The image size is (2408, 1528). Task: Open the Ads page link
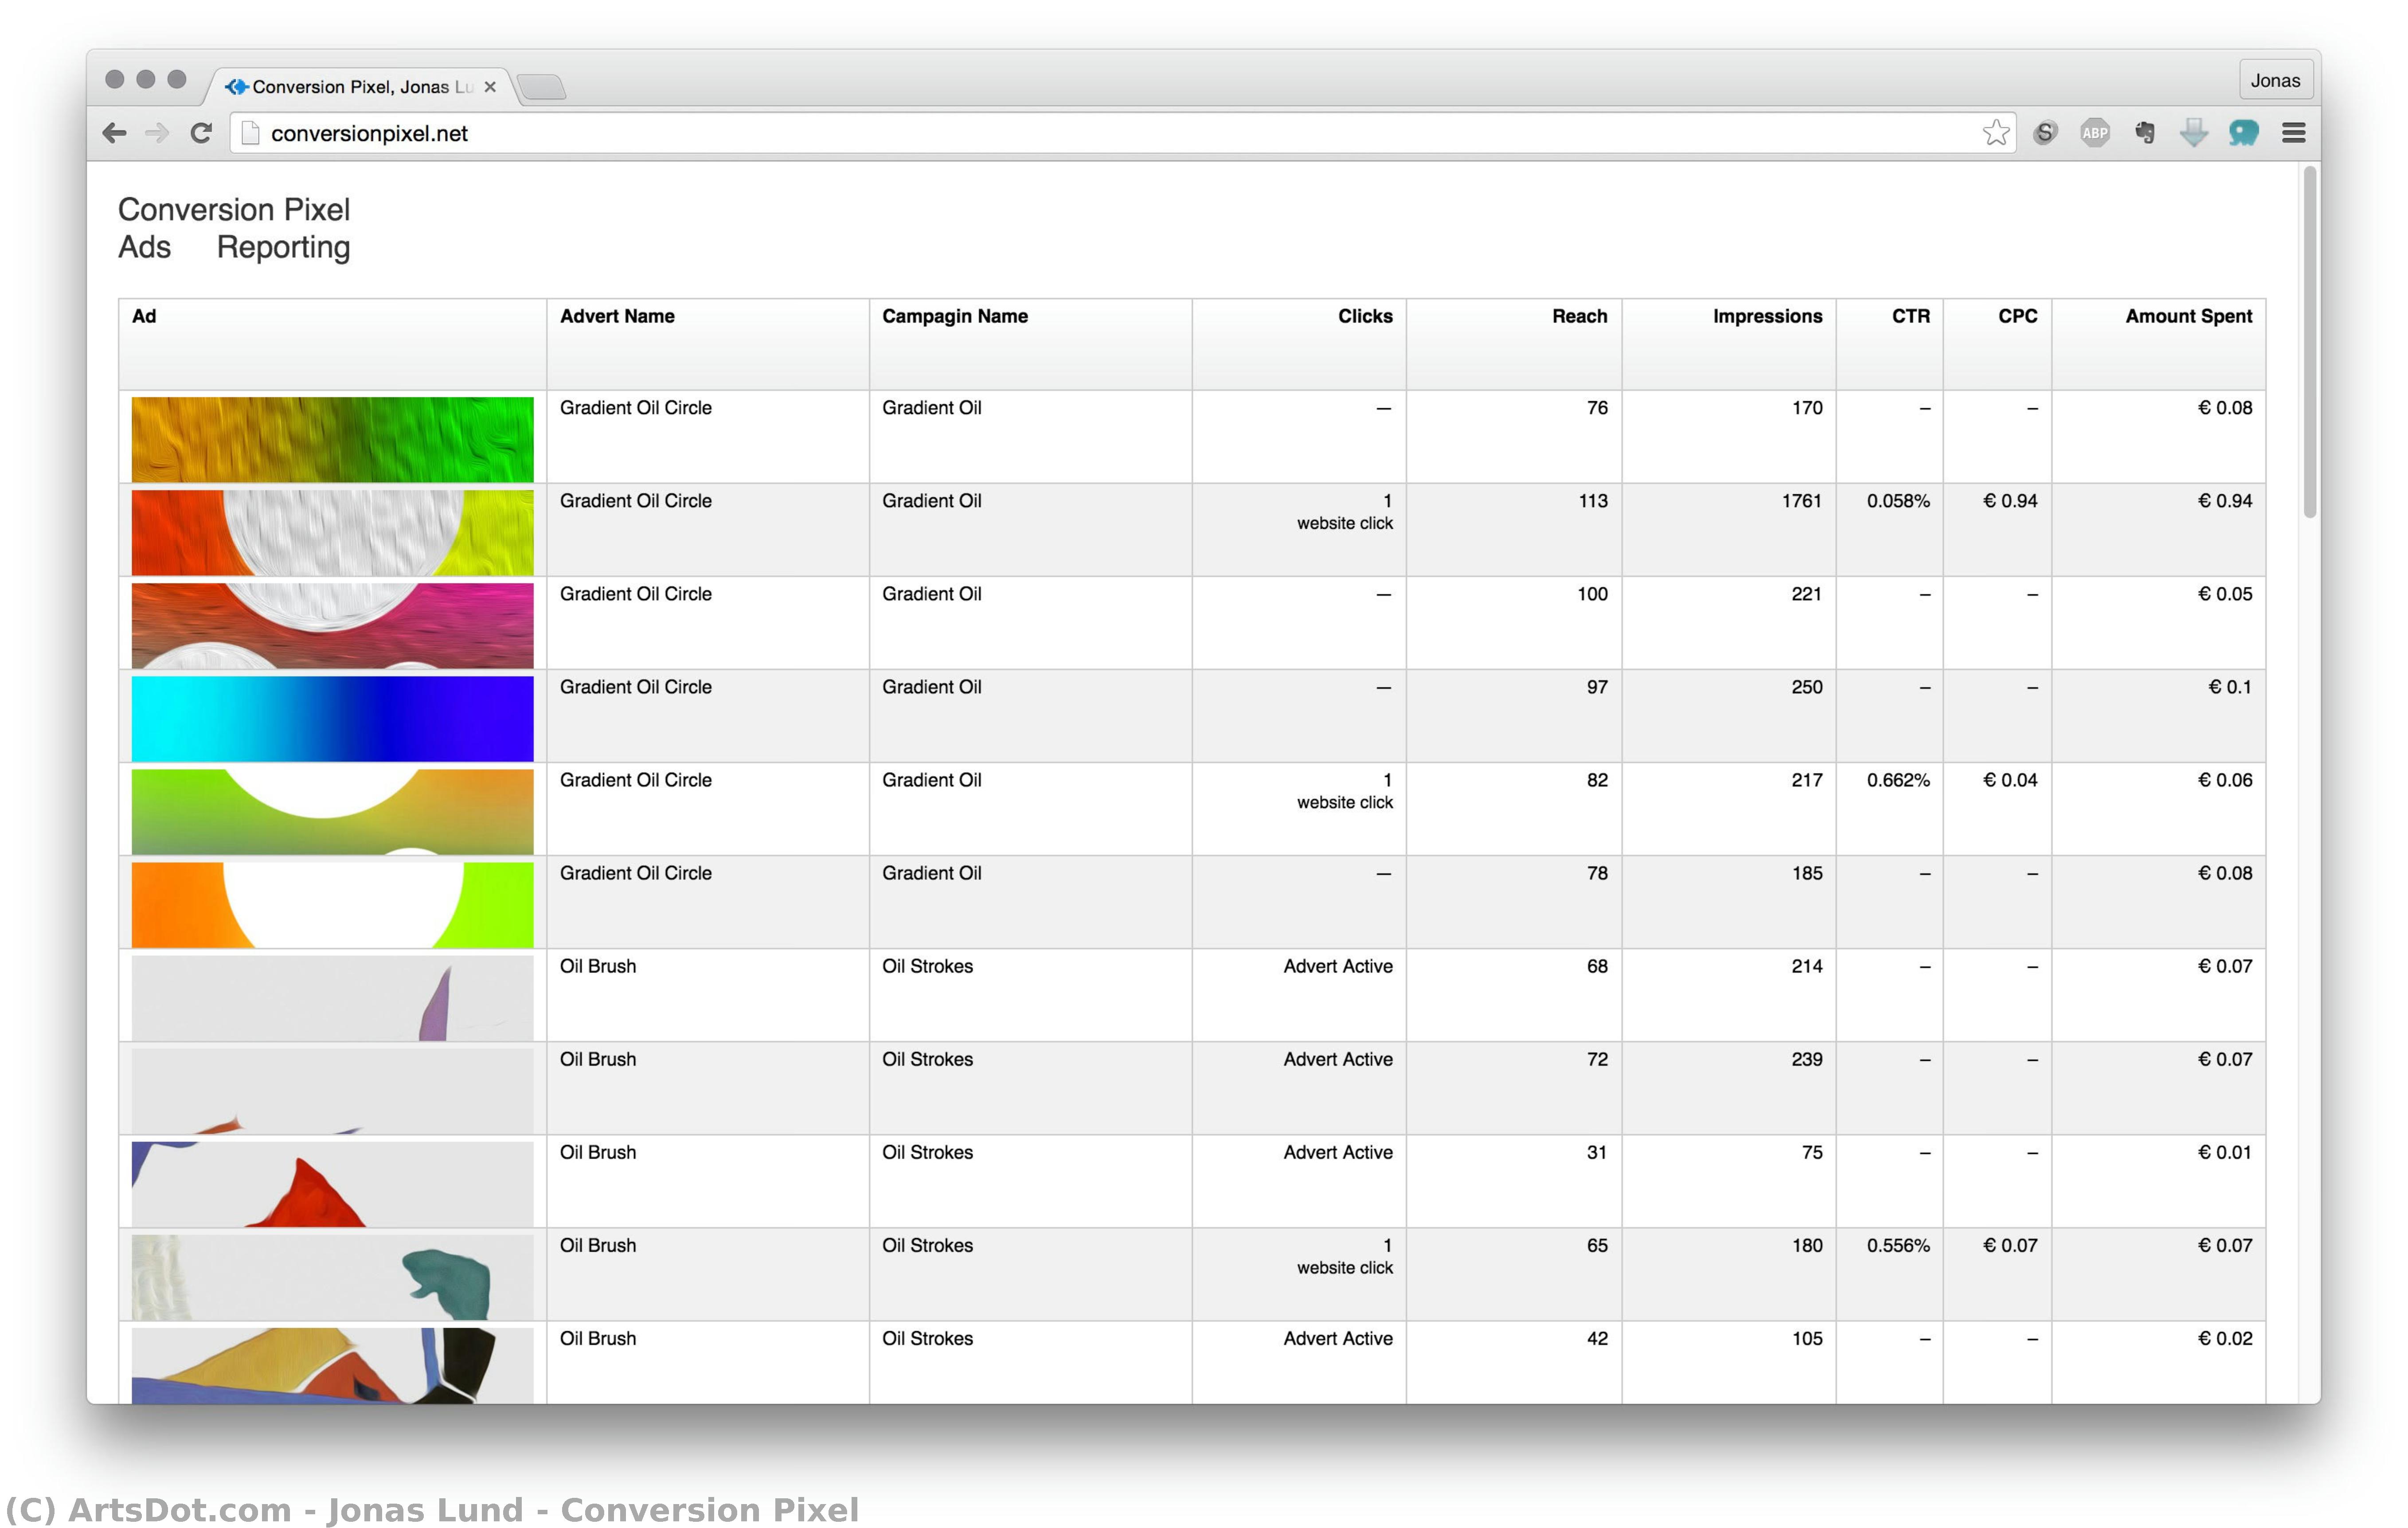coord(145,247)
